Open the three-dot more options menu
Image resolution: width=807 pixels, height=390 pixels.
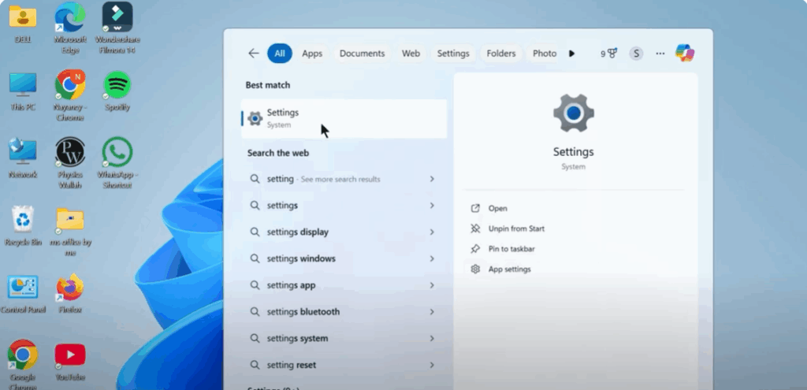coord(660,54)
